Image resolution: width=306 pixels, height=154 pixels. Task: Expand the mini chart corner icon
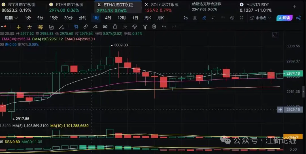[275, 35]
